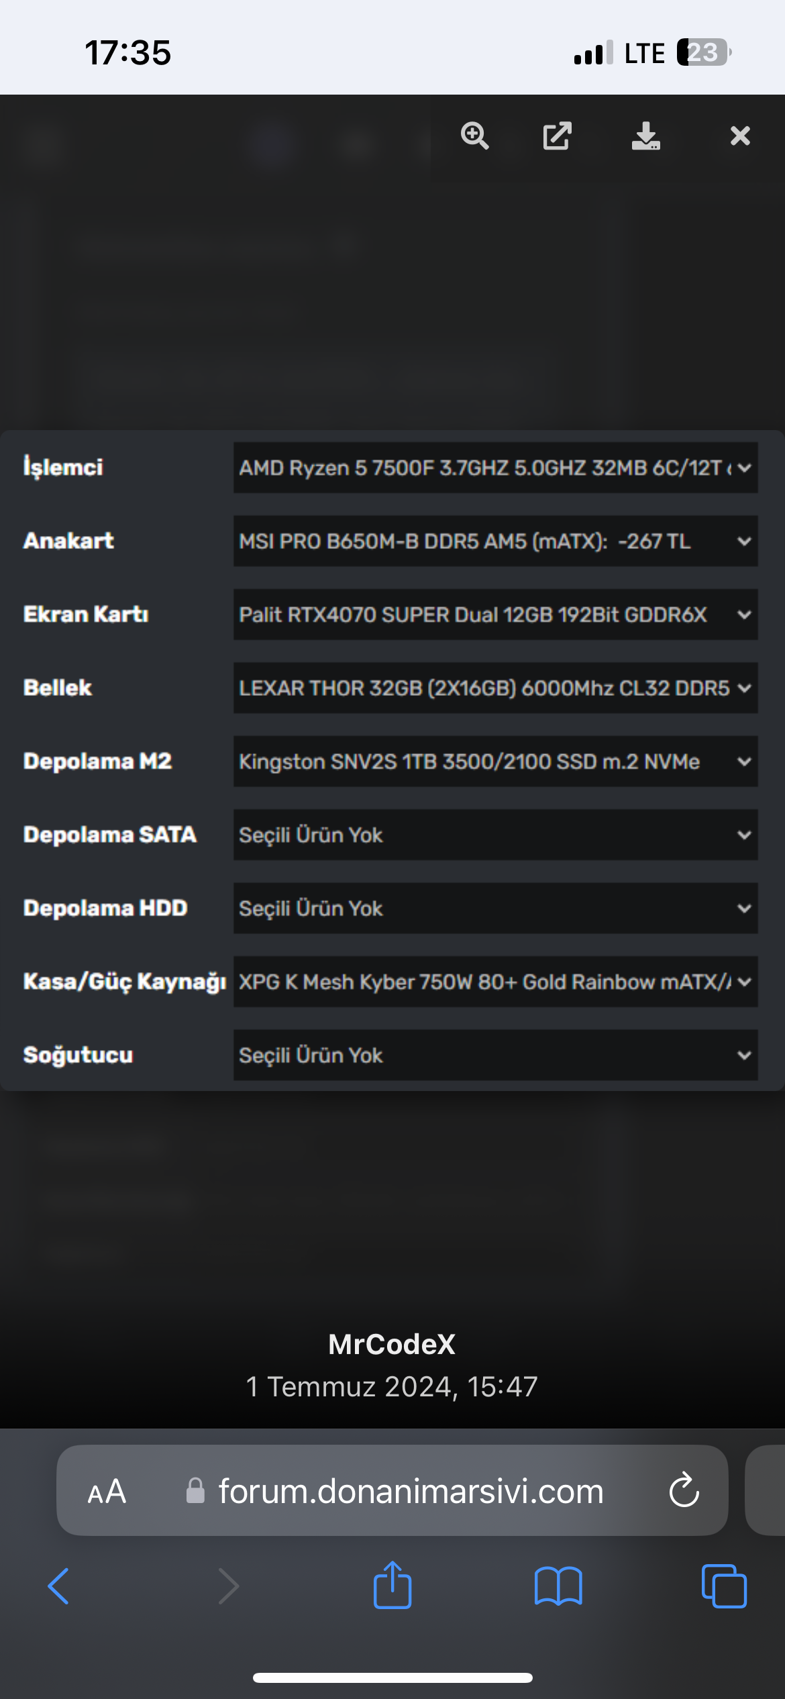Image resolution: width=785 pixels, height=1699 pixels.
Task: Close the image lightbox viewer
Action: 740,136
